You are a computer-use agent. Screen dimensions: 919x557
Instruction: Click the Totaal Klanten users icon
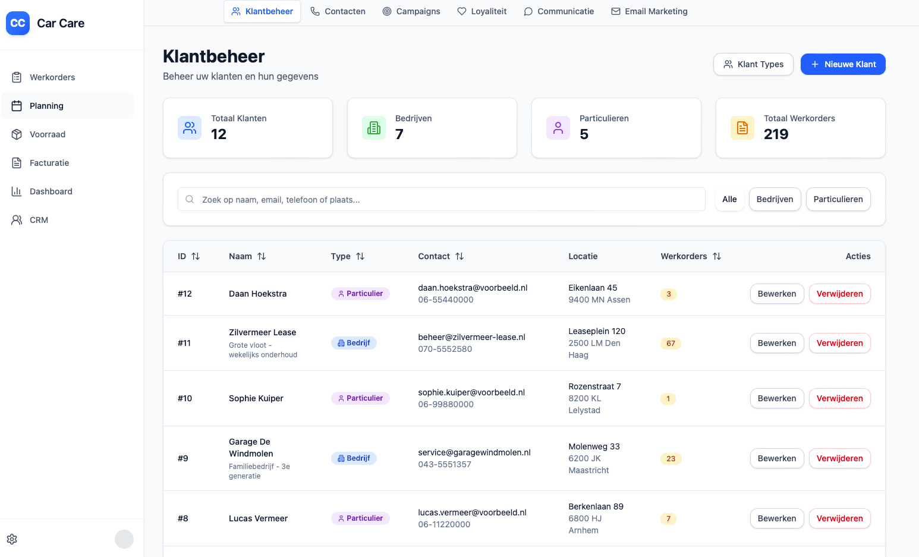(190, 128)
